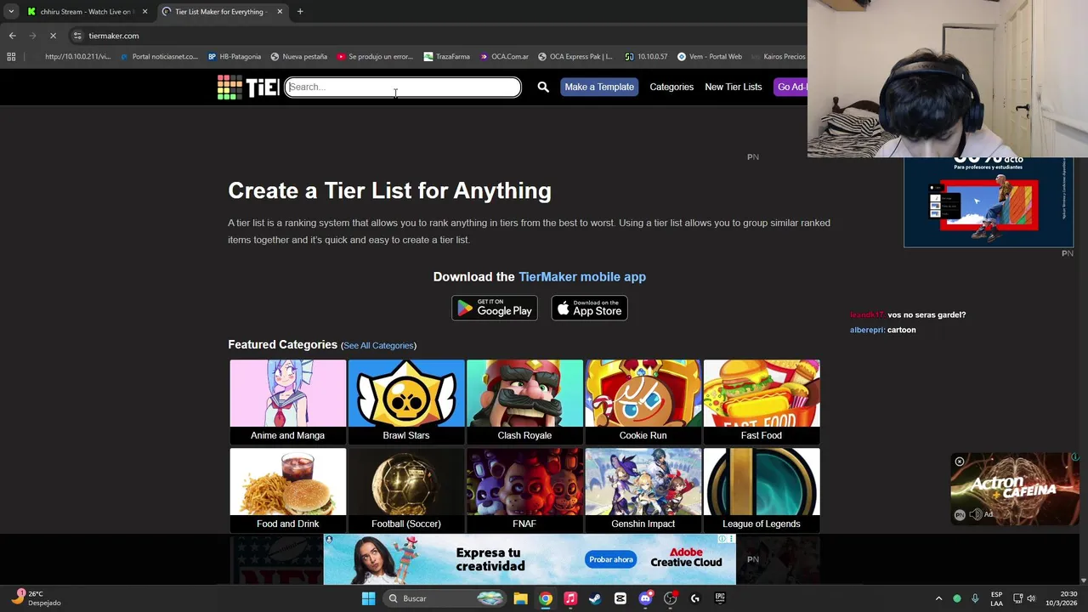Open the Football (Soccer) category
1088x612 pixels.
point(405,490)
